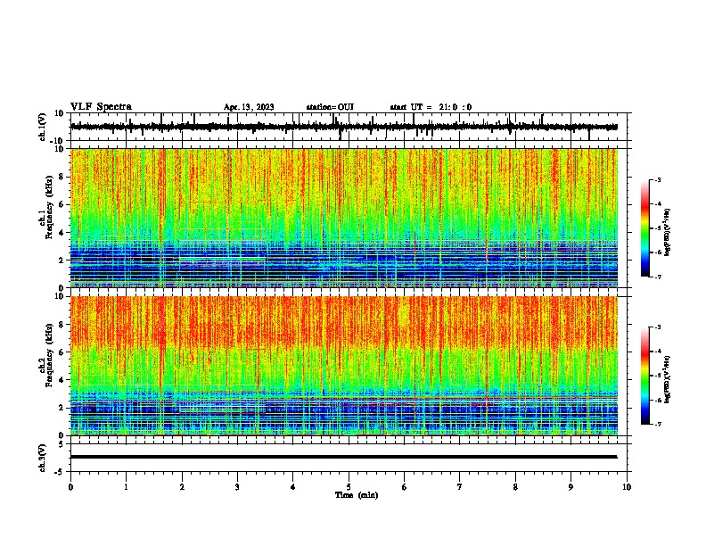Click the Apr. 13, 2023 date label
The height and width of the screenshot is (546, 706).
249,107
